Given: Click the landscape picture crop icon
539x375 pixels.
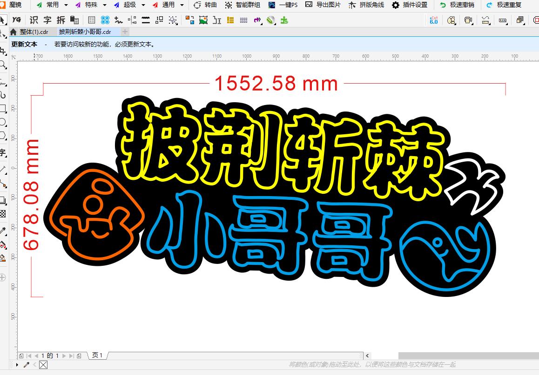Looking at the screenshot, I should 203,20.
